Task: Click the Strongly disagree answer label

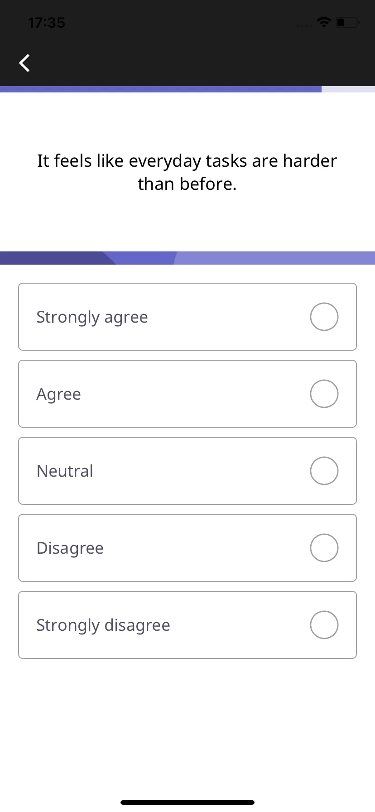Action: coord(103,625)
